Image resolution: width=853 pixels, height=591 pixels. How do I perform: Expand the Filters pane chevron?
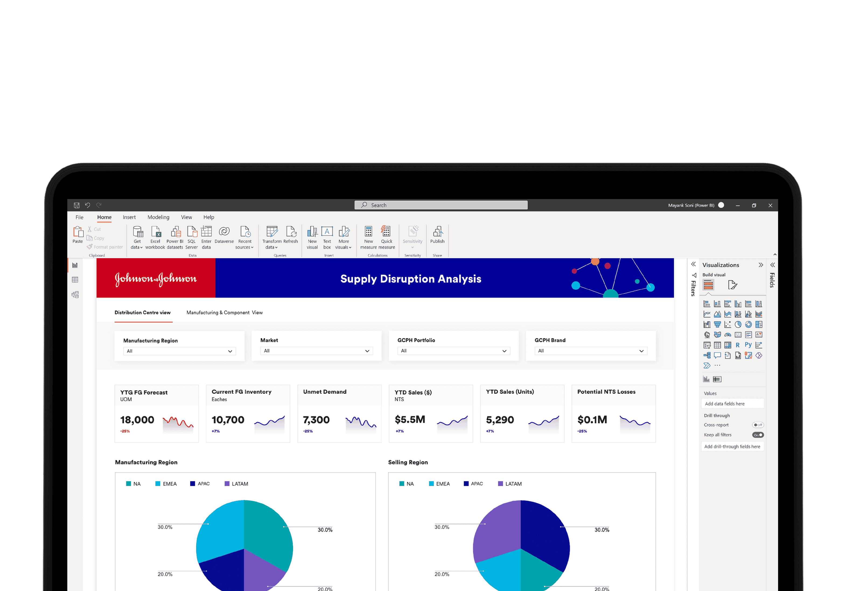(694, 264)
